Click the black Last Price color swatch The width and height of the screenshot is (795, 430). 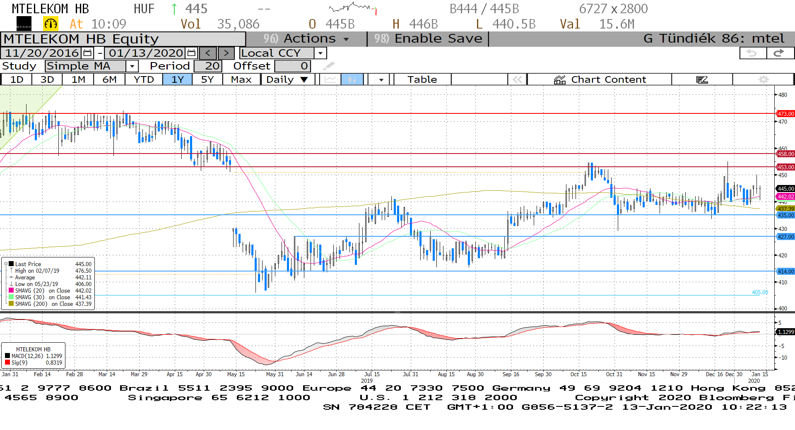[11, 264]
